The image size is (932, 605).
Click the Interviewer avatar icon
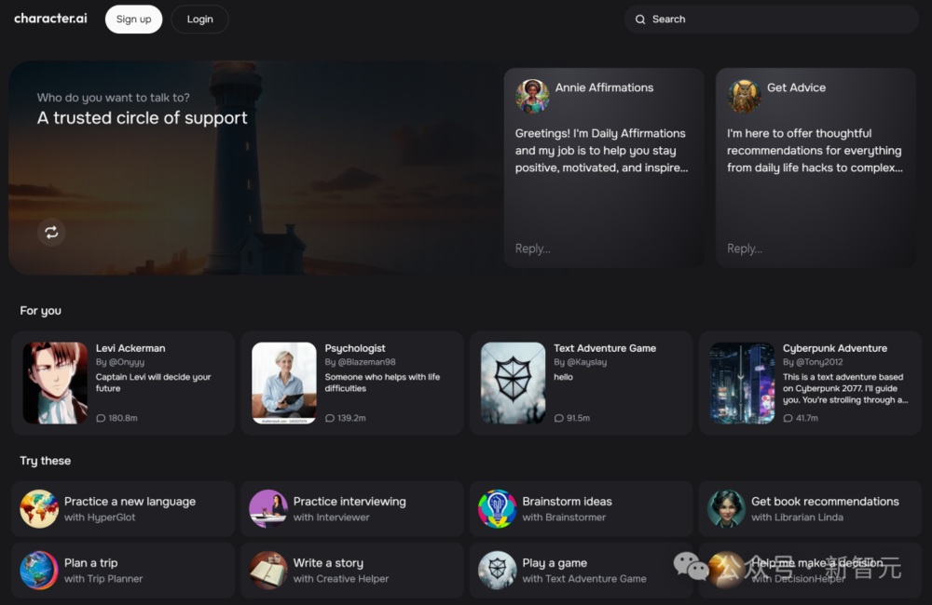268,509
